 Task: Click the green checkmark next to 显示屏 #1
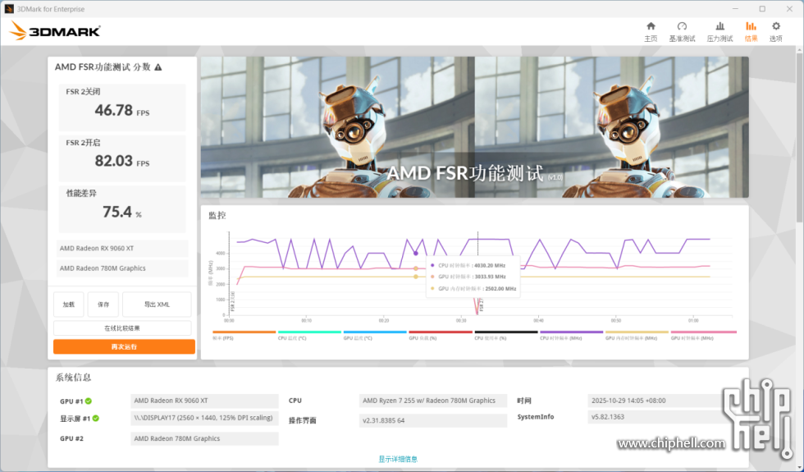(95, 419)
